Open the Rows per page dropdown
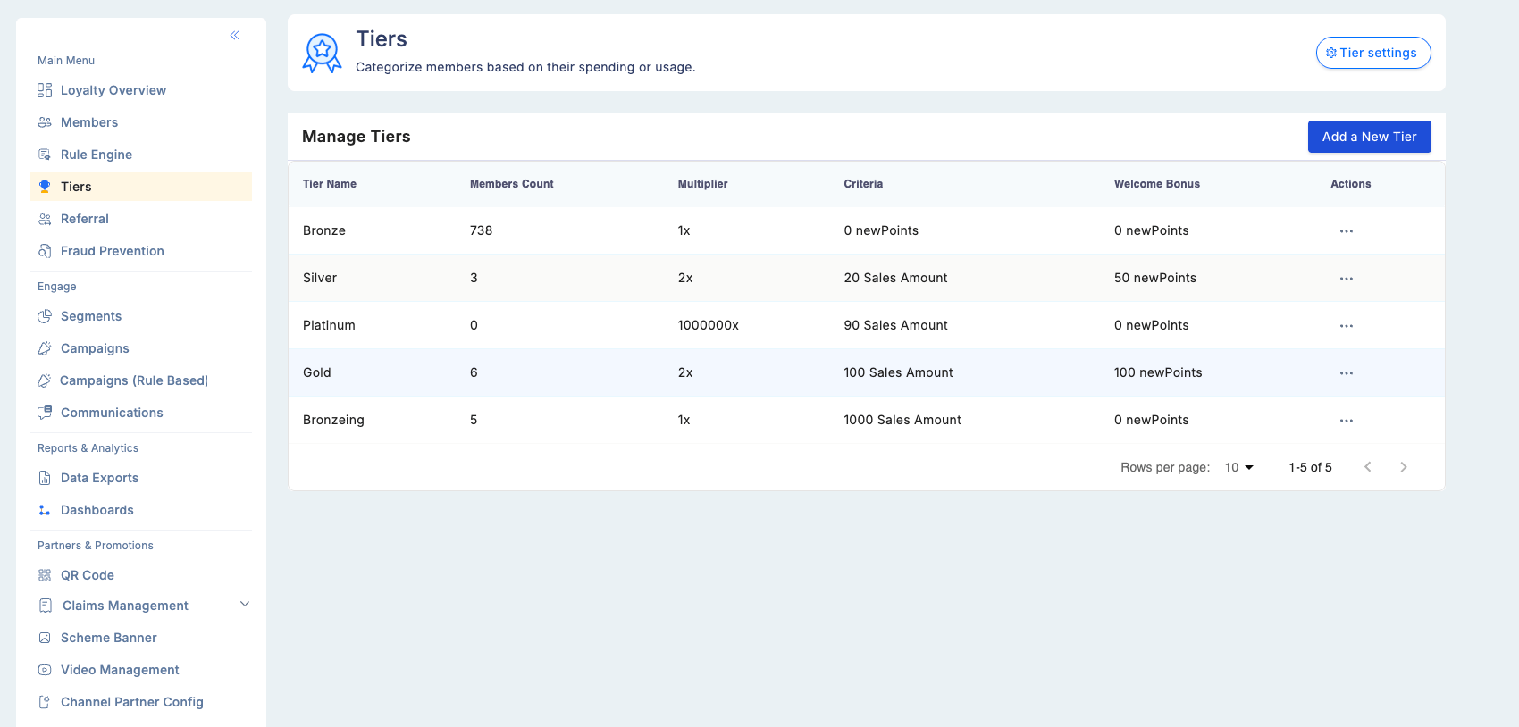Image resolution: width=1519 pixels, height=727 pixels. click(1239, 467)
